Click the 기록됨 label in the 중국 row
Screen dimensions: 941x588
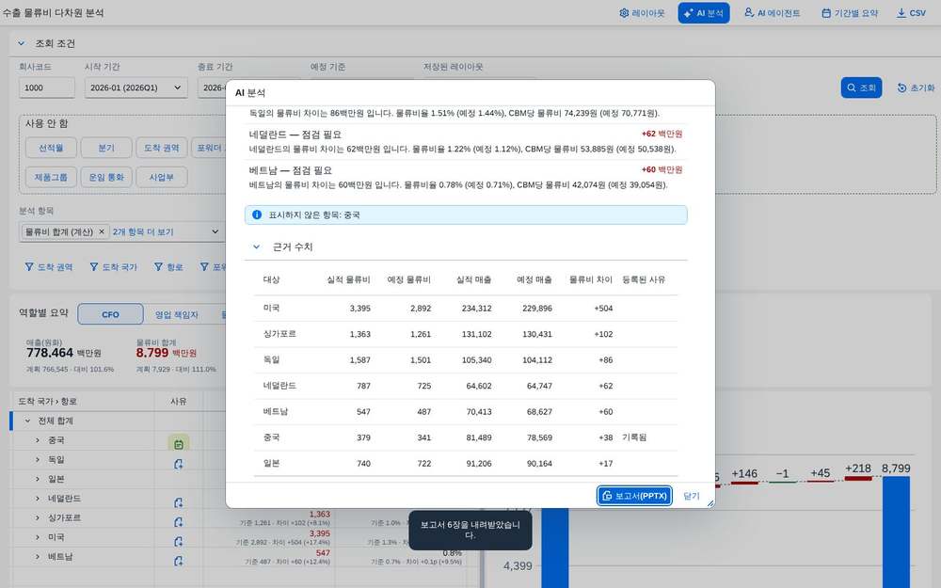(634, 437)
